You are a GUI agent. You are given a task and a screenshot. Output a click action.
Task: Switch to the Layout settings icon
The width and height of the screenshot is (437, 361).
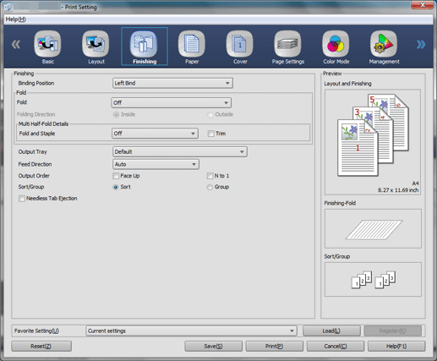coord(96,44)
